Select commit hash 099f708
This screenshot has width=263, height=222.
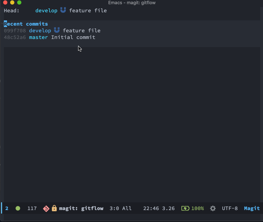[15, 31]
